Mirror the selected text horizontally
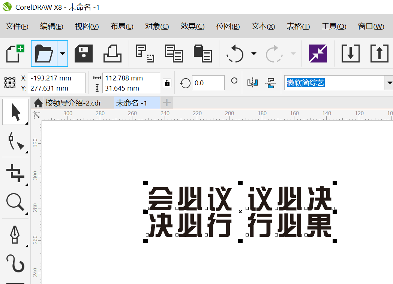The image size is (393, 284). point(252,83)
